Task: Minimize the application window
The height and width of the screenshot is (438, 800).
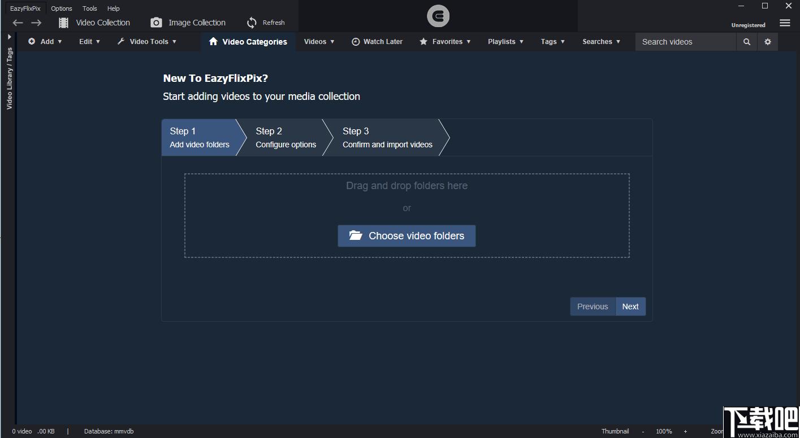Action: (x=741, y=6)
